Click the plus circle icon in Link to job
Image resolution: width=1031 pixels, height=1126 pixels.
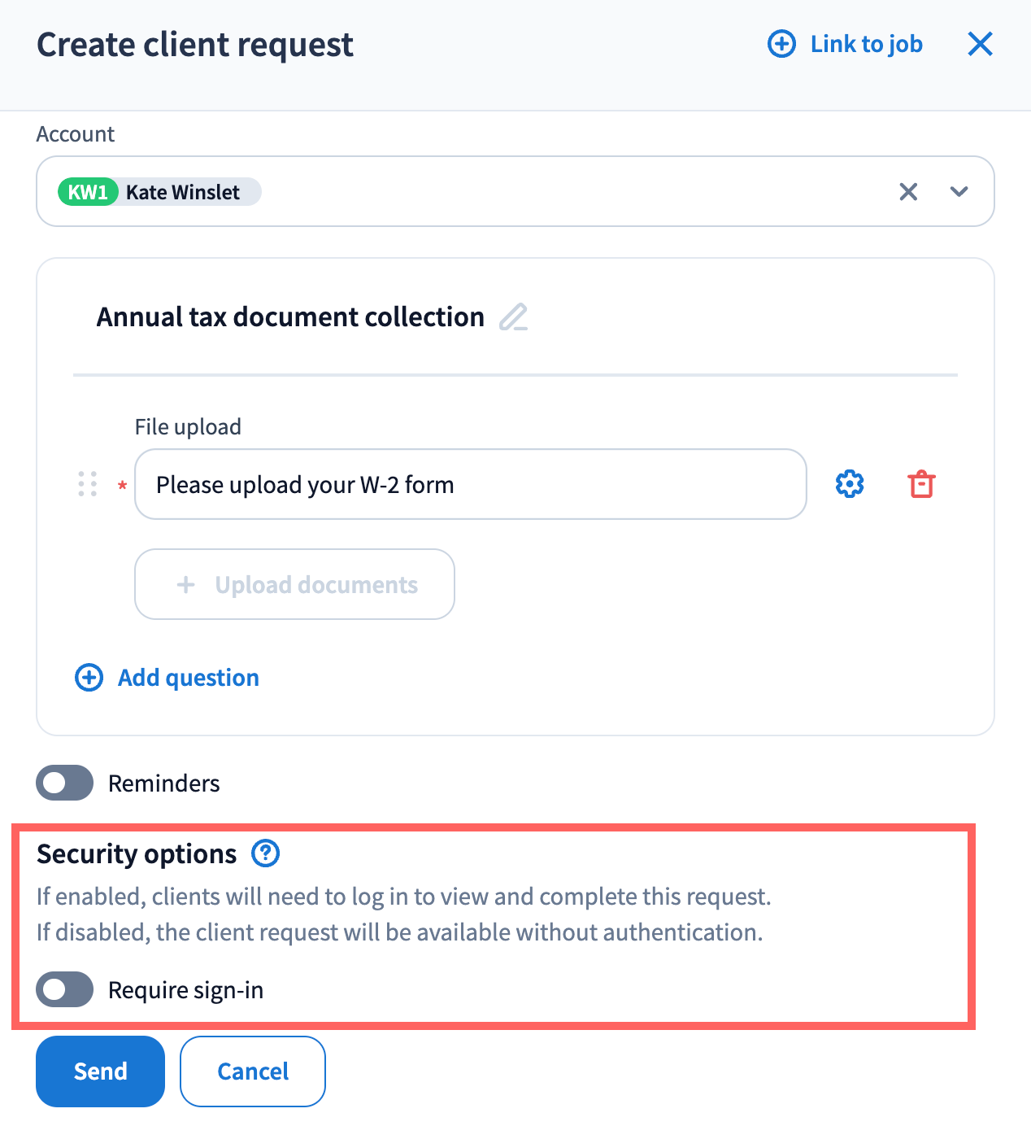click(x=781, y=44)
